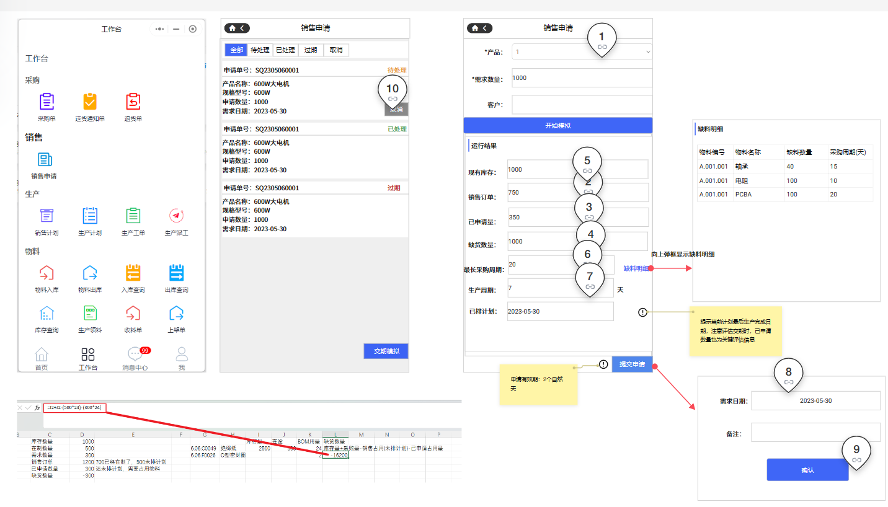Open the 上架单 shelving order icon
Viewport: 888px width, 507px height.
(177, 313)
